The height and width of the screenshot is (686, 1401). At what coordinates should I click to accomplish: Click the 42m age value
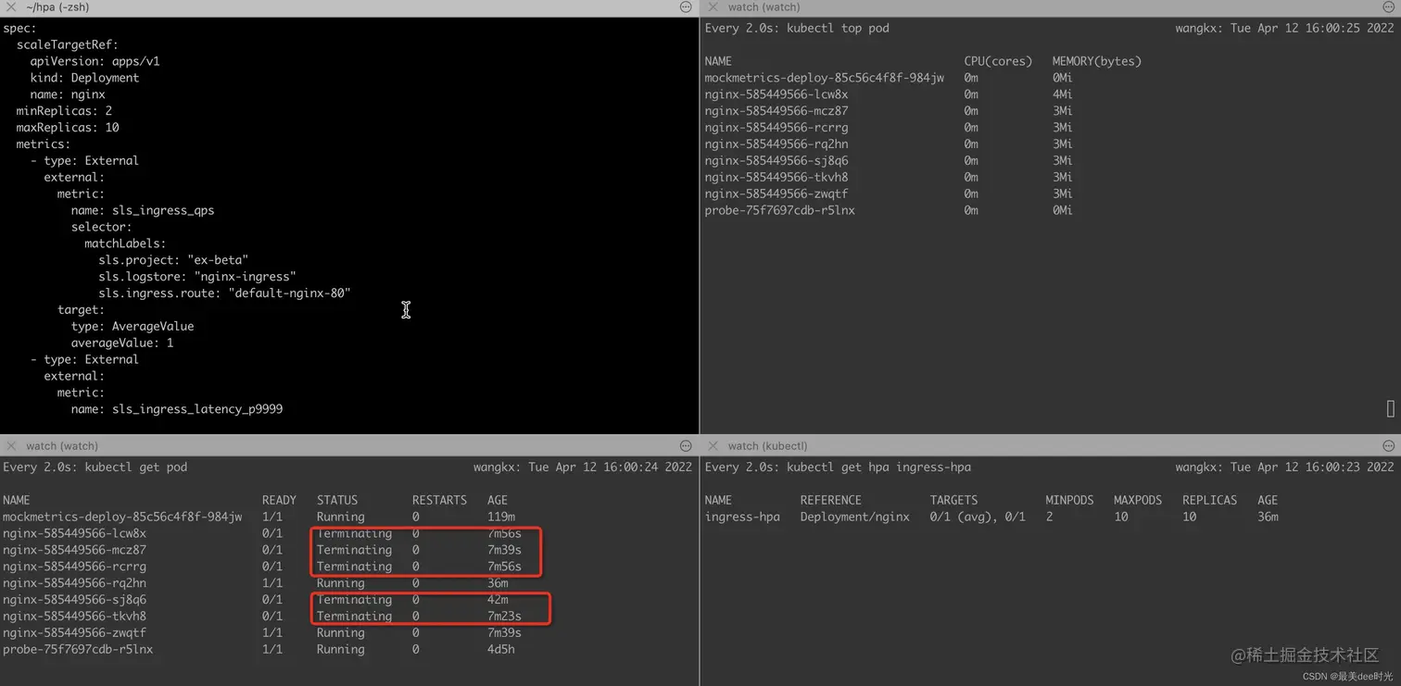coord(498,600)
